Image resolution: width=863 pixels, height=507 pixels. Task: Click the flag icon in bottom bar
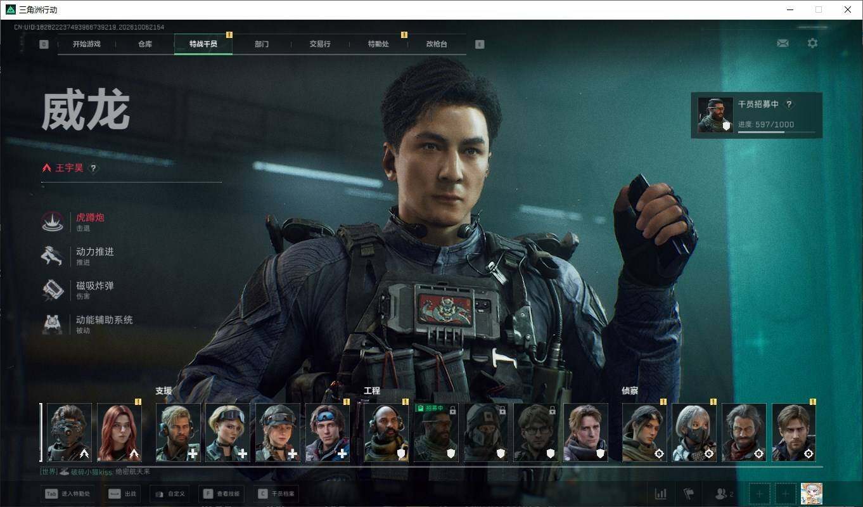[x=688, y=494]
